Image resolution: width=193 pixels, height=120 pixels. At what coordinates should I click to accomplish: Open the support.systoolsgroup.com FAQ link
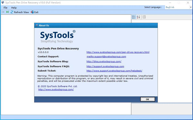click(105, 66)
